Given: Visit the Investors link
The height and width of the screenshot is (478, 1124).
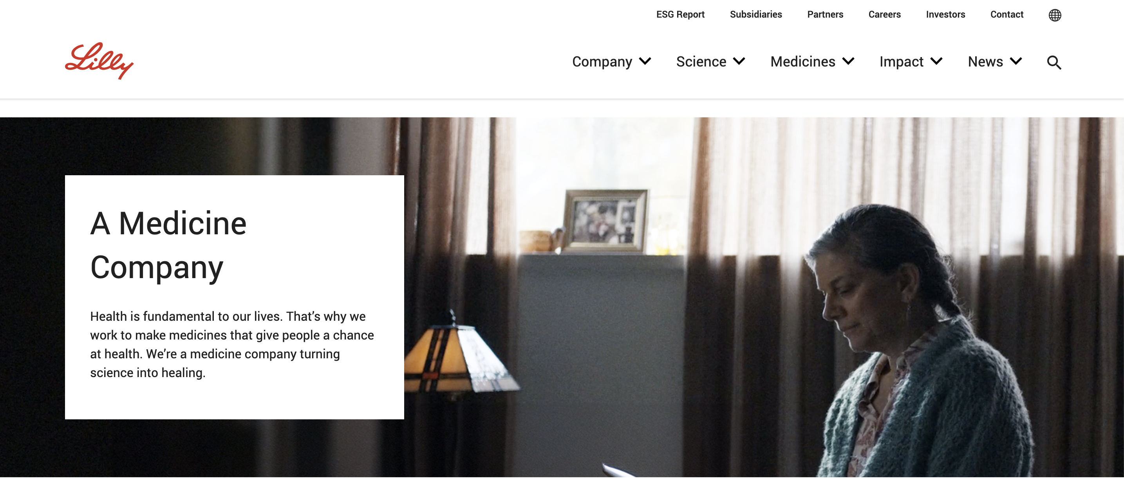Looking at the screenshot, I should pyautogui.click(x=945, y=14).
